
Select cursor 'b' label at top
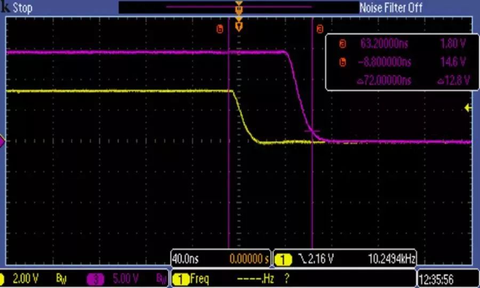click(220, 29)
